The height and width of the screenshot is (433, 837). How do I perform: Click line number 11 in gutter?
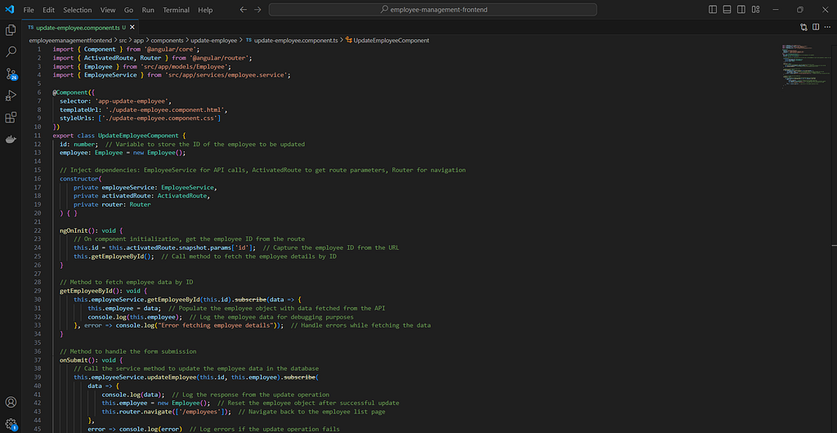tap(37, 136)
